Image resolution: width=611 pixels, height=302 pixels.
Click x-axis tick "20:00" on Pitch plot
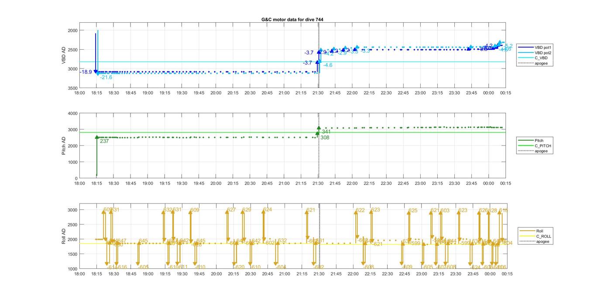[216, 183]
